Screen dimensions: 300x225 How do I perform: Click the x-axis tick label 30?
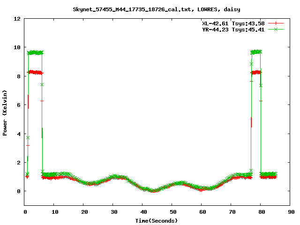click(x=114, y=212)
